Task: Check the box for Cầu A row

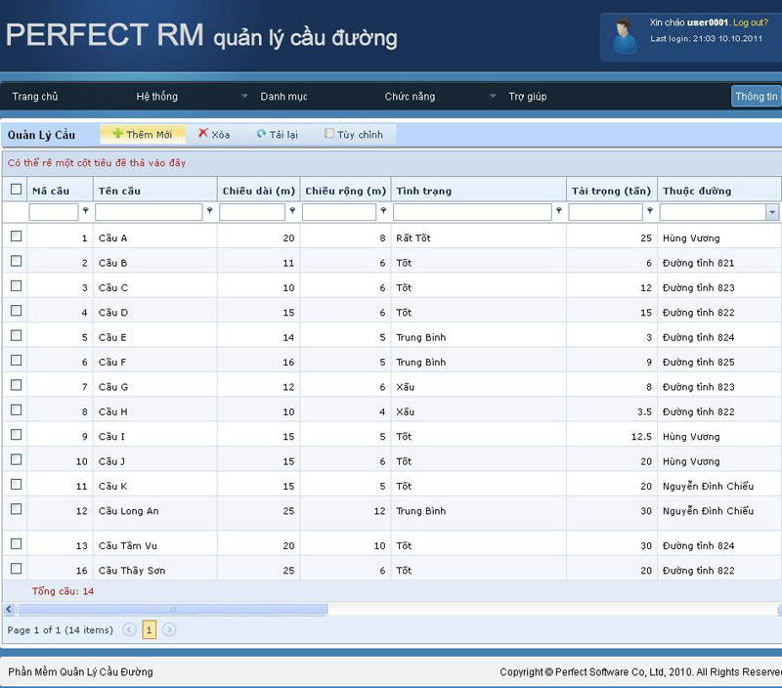Action: [x=17, y=236]
